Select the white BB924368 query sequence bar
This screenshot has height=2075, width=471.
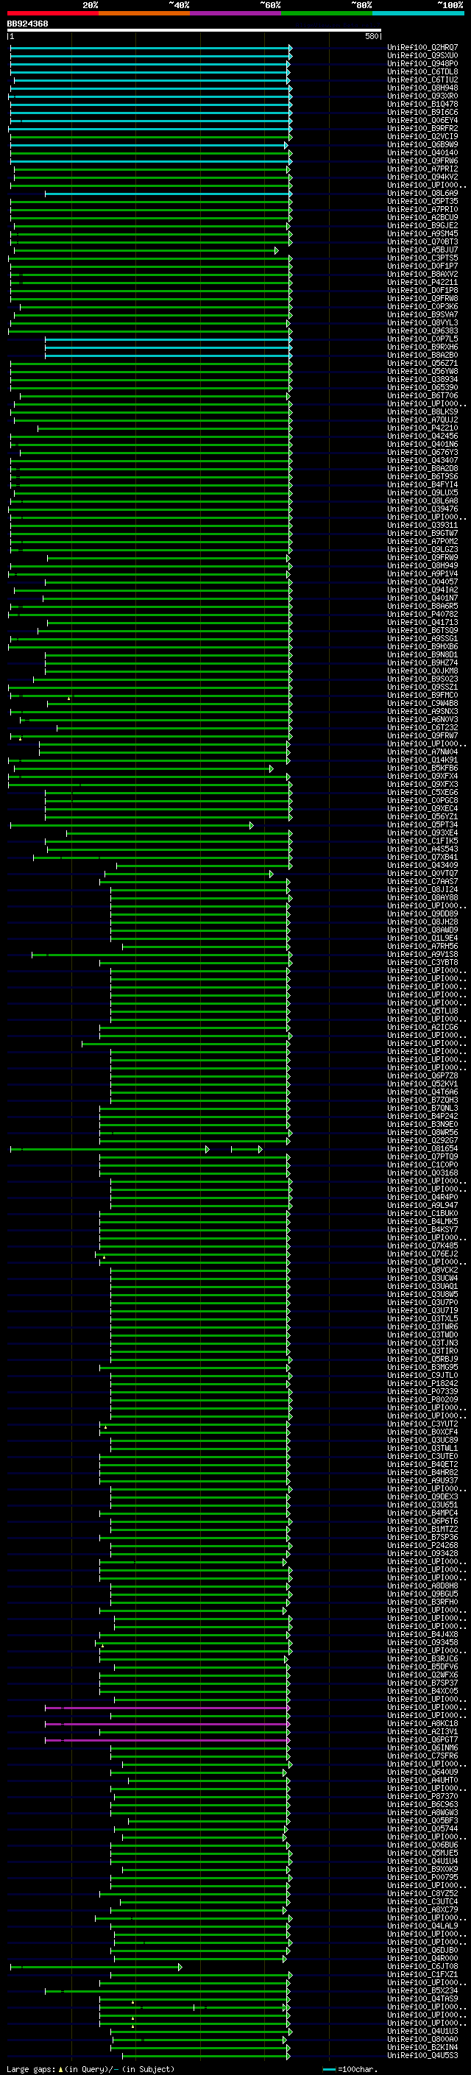tap(194, 29)
